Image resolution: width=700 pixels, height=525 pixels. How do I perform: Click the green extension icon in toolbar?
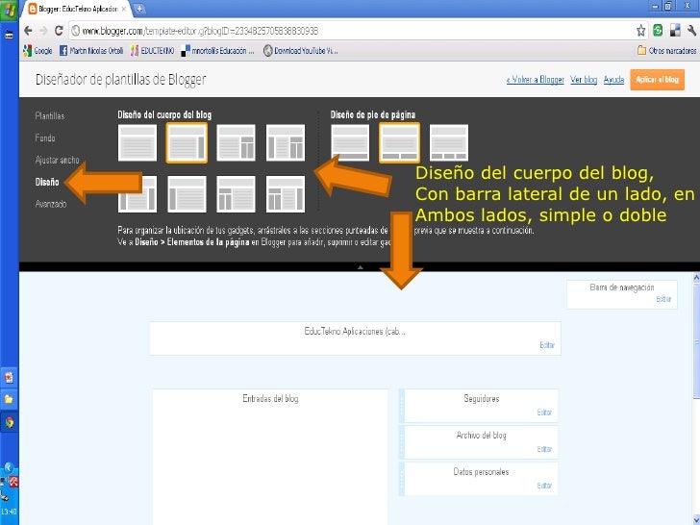[658, 31]
